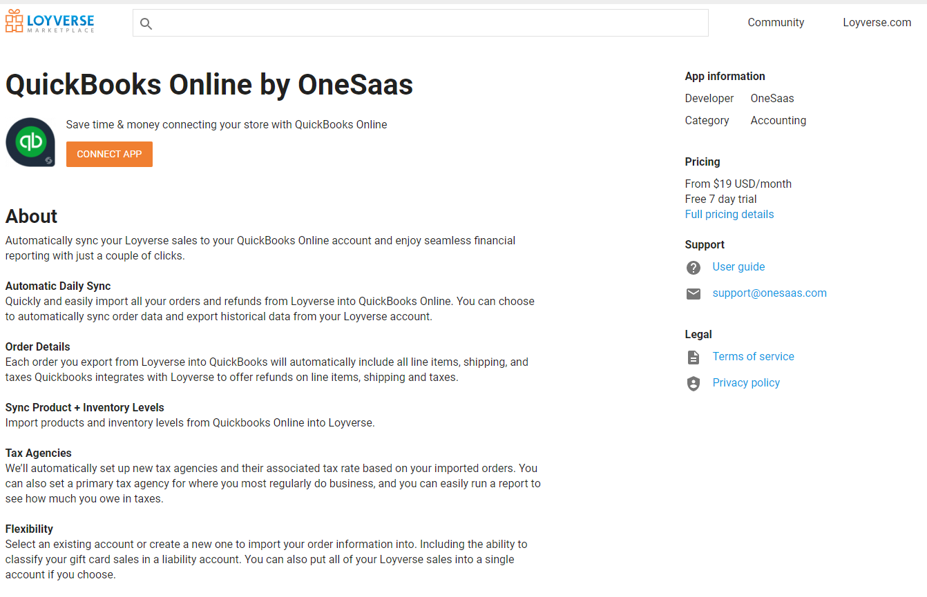Viewport: 927px width, 597px height.
Task: Click the Privacy policy shield icon
Action: click(694, 384)
